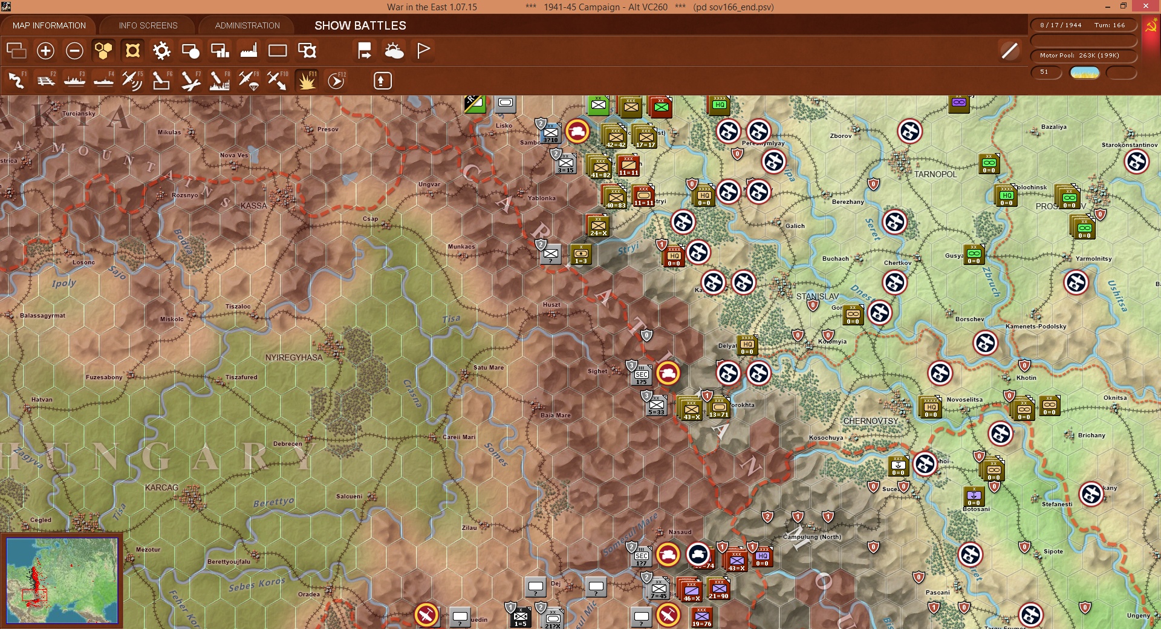This screenshot has height=629, width=1161.
Task: Click the date and turn display
Action: [1084, 25]
